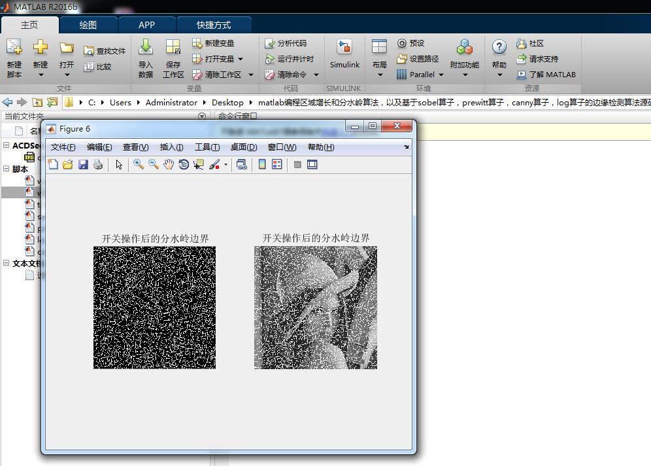Click Browse for folder icon in address bar
The width and height of the screenshot is (651, 466).
click(52, 102)
